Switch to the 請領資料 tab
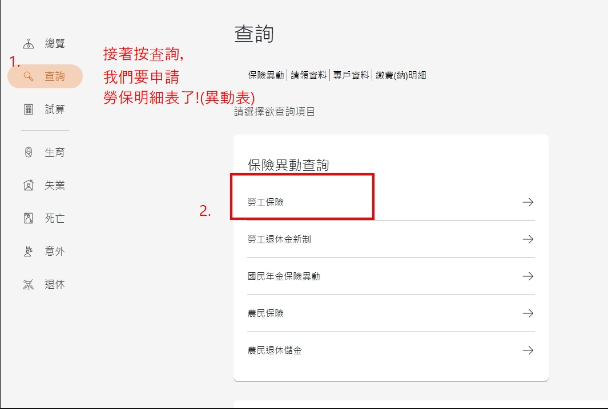This screenshot has width=608, height=409. coord(308,75)
